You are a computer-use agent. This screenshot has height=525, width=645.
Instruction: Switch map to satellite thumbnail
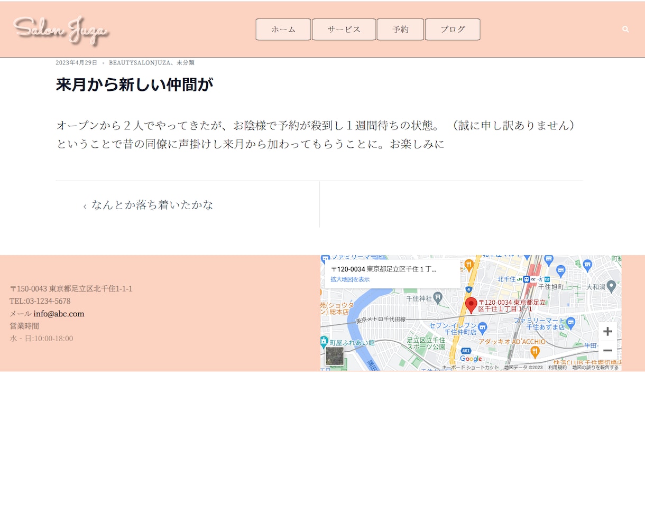[335, 356]
